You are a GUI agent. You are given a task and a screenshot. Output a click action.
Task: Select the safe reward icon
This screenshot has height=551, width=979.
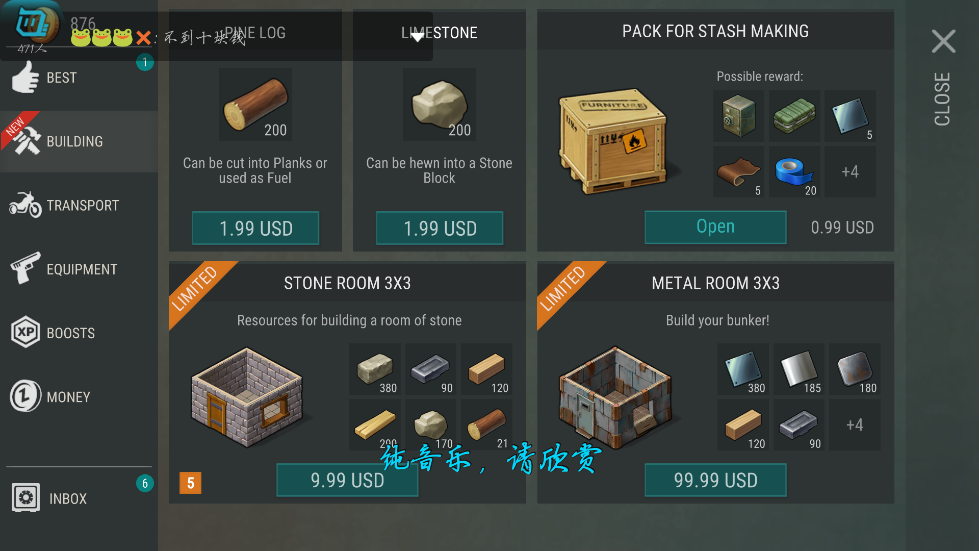pyautogui.click(x=738, y=116)
